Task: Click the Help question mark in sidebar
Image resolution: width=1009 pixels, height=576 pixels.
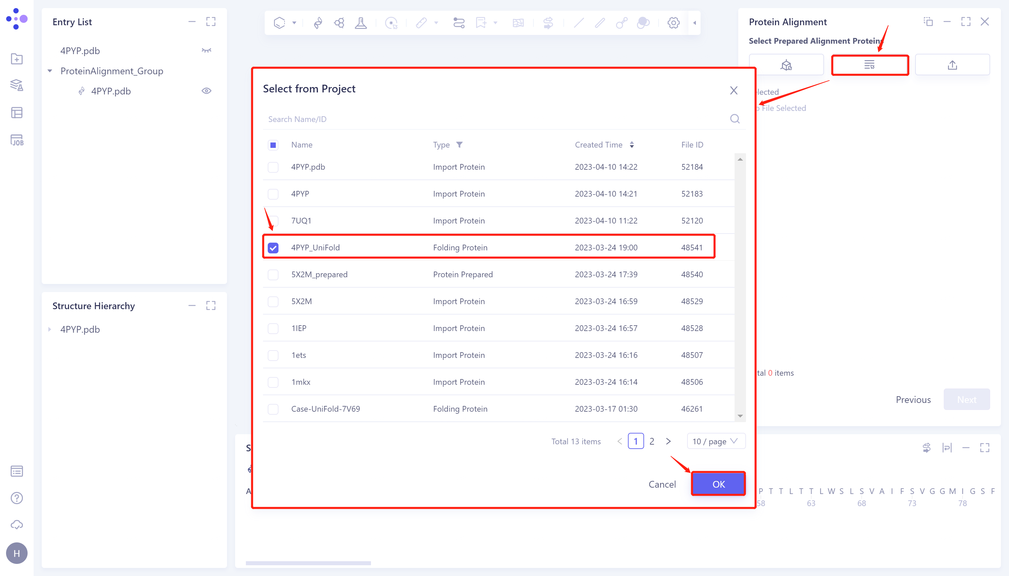Action: click(x=16, y=498)
